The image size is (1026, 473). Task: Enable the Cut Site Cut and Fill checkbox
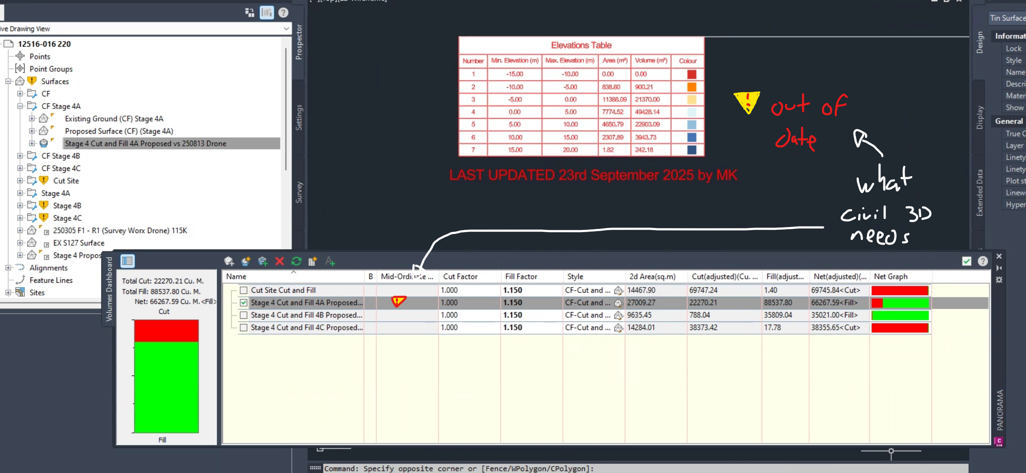pos(243,290)
